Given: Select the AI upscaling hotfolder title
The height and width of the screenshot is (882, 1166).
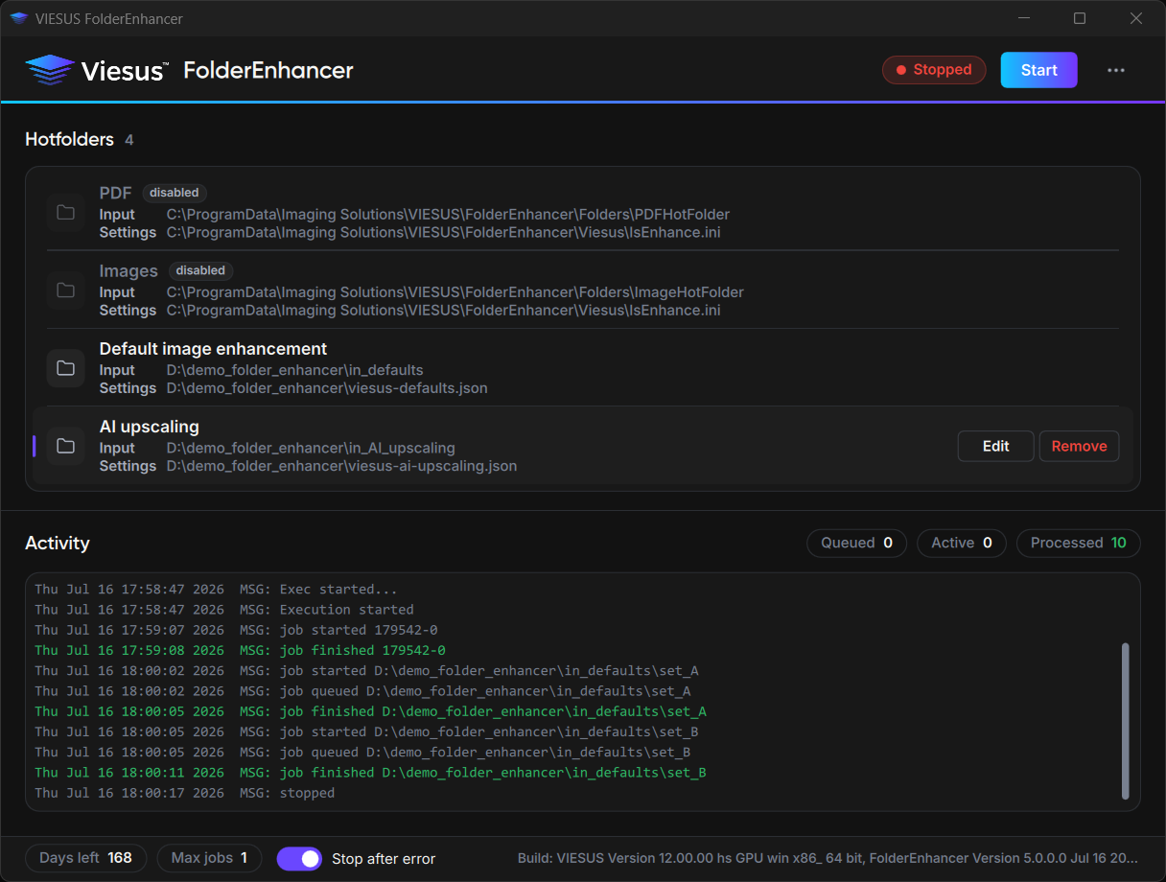Looking at the screenshot, I should [x=150, y=427].
